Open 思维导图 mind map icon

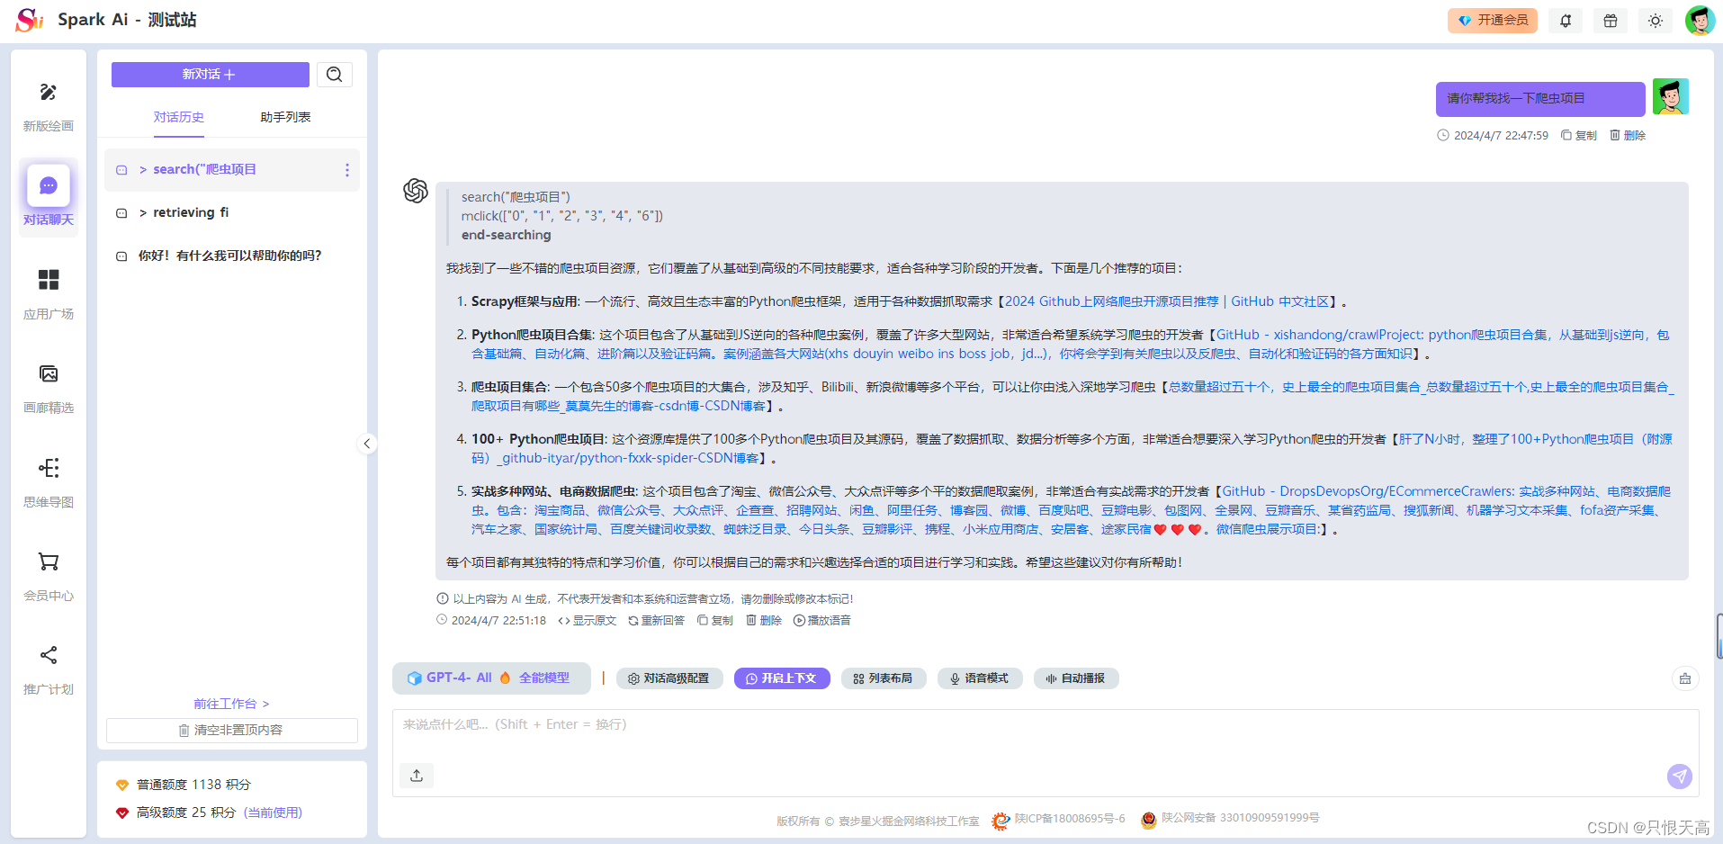tap(49, 468)
